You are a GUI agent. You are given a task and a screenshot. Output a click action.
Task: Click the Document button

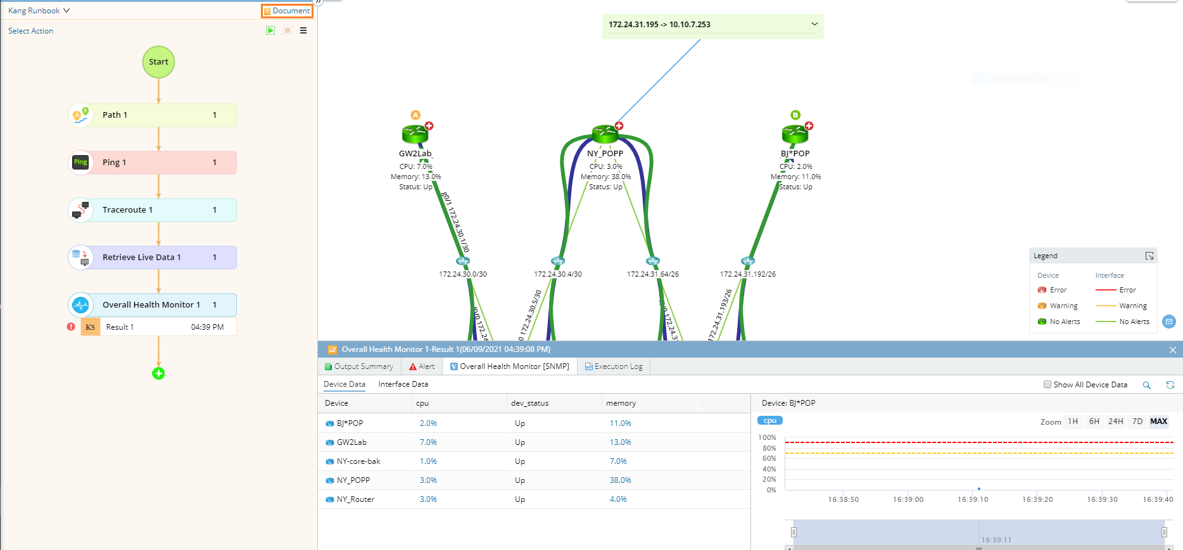coord(287,11)
